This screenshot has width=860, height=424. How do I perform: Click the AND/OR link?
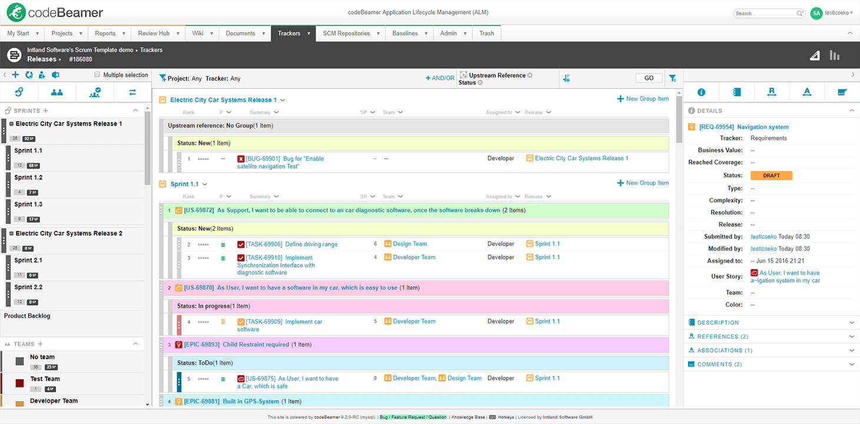coord(440,78)
